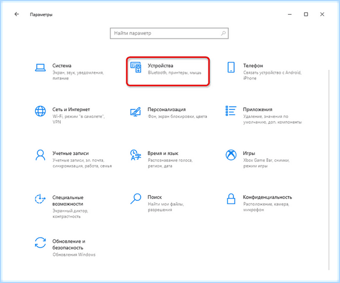The width and height of the screenshot is (340, 283).
Task: Click the text 'Расположение, камера, микрофон'
Action: tap(266, 207)
